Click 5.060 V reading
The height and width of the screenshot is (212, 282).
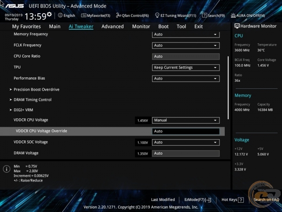(x=263, y=154)
